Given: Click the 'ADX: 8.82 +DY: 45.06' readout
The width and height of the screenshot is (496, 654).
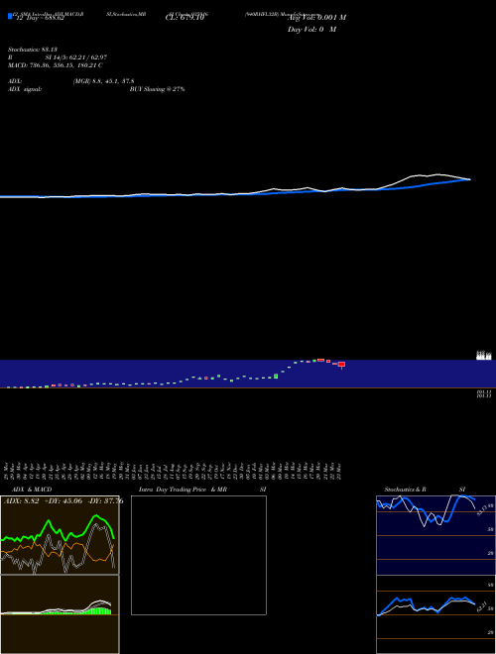Looking at the screenshot, I should tap(44, 501).
